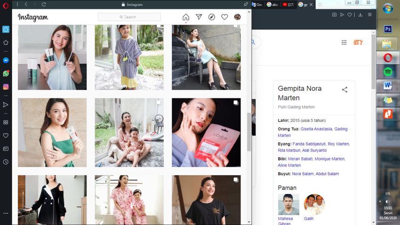Open the Merari Sabati link
Image resolution: width=400 pixels, height=225 pixels.
click(x=300, y=159)
